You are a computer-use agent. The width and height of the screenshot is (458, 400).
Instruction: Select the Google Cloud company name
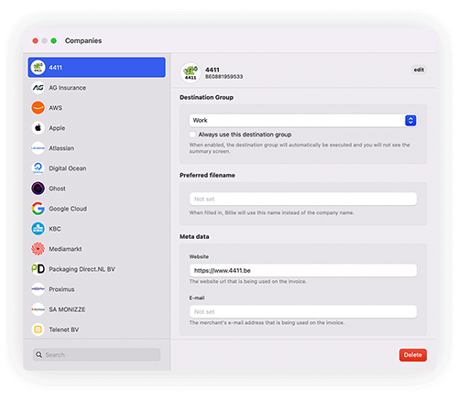pyautogui.click(x=68, y=209)
